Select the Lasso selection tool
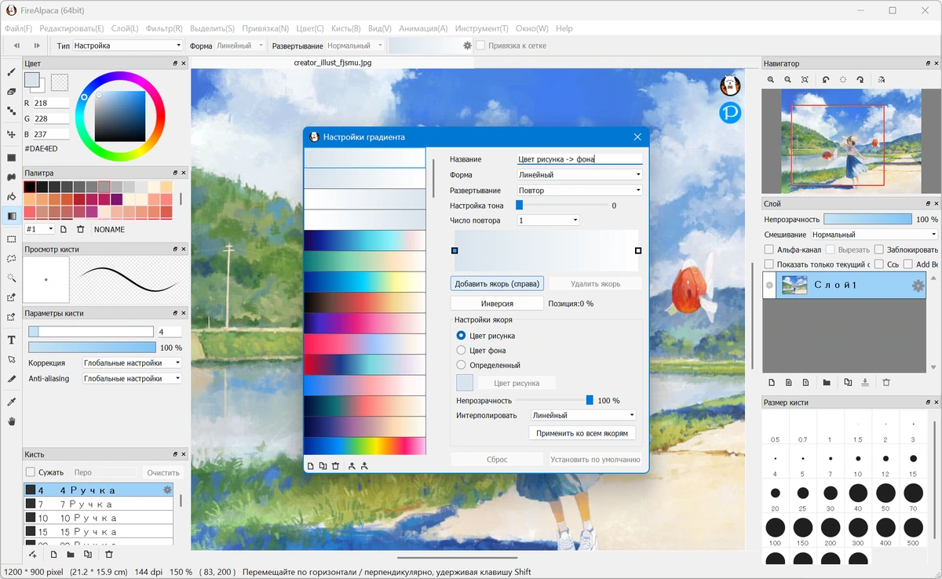 point(11,258)
